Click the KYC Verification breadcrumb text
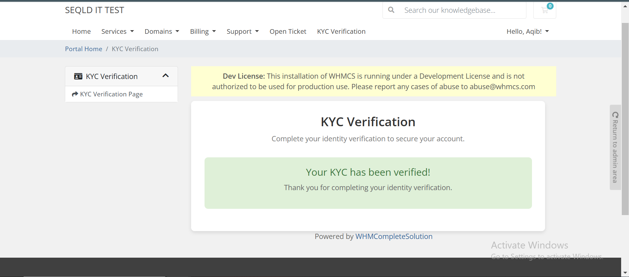Screen dimensions: 629x277 (135, 49)
